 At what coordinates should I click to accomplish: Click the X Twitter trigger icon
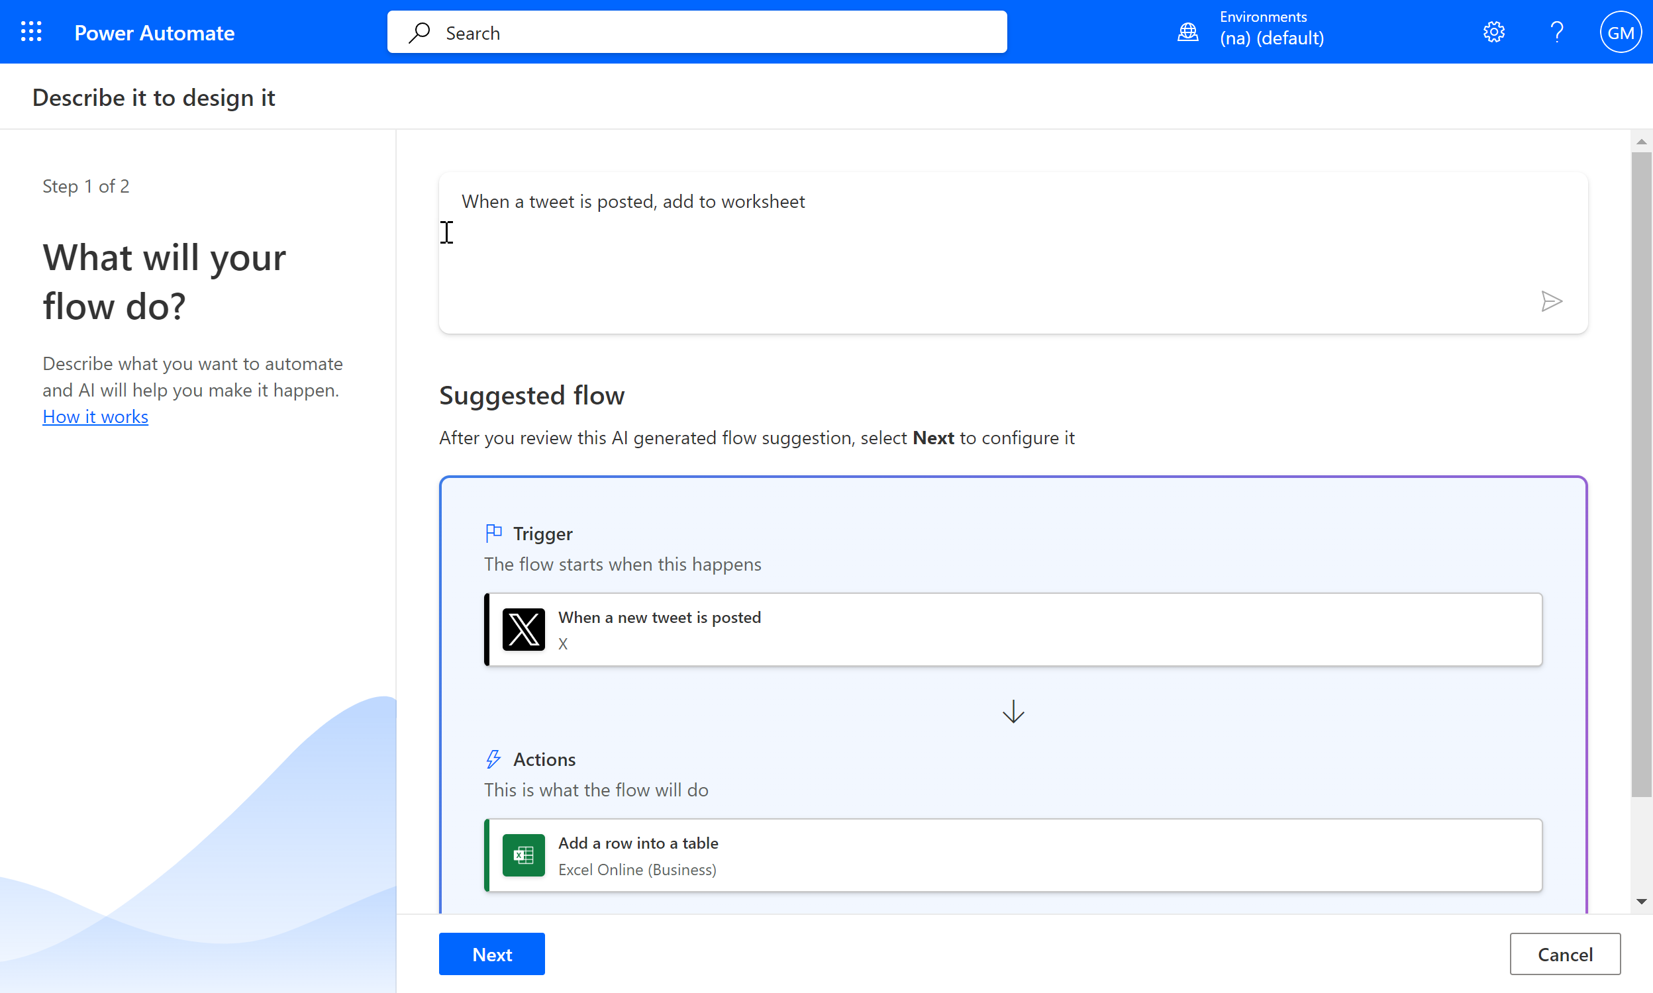click(x=523, y=630)
